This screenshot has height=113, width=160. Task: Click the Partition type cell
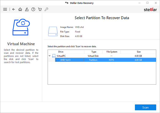(x=93, y=60)
